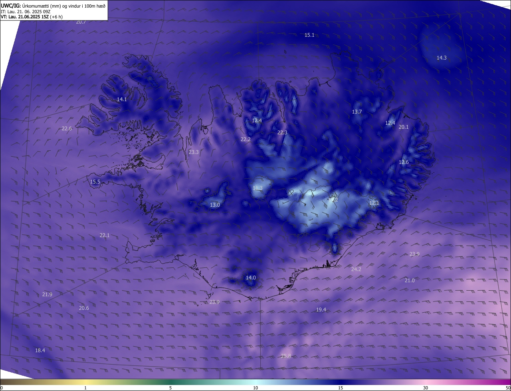This screenshot has height=391, width=511.
Task: Click the 22.3 value label
Action: (x=282, y=133)
